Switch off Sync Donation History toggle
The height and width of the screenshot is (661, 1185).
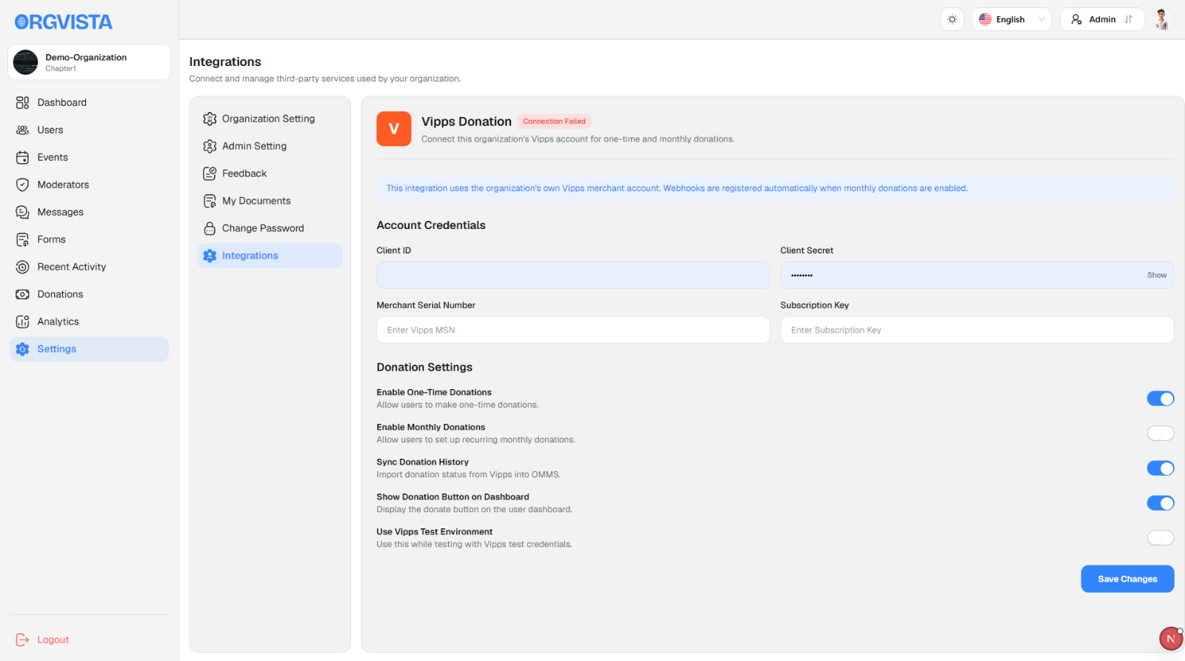pyautogui.click(x=1161, y=468)
